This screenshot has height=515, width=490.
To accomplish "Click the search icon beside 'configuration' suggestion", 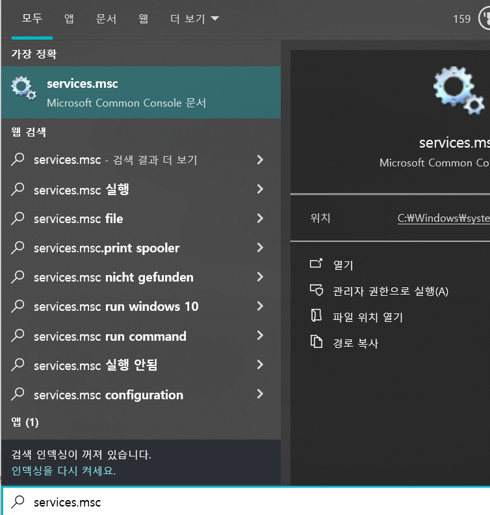I will [x=18, y=394].
